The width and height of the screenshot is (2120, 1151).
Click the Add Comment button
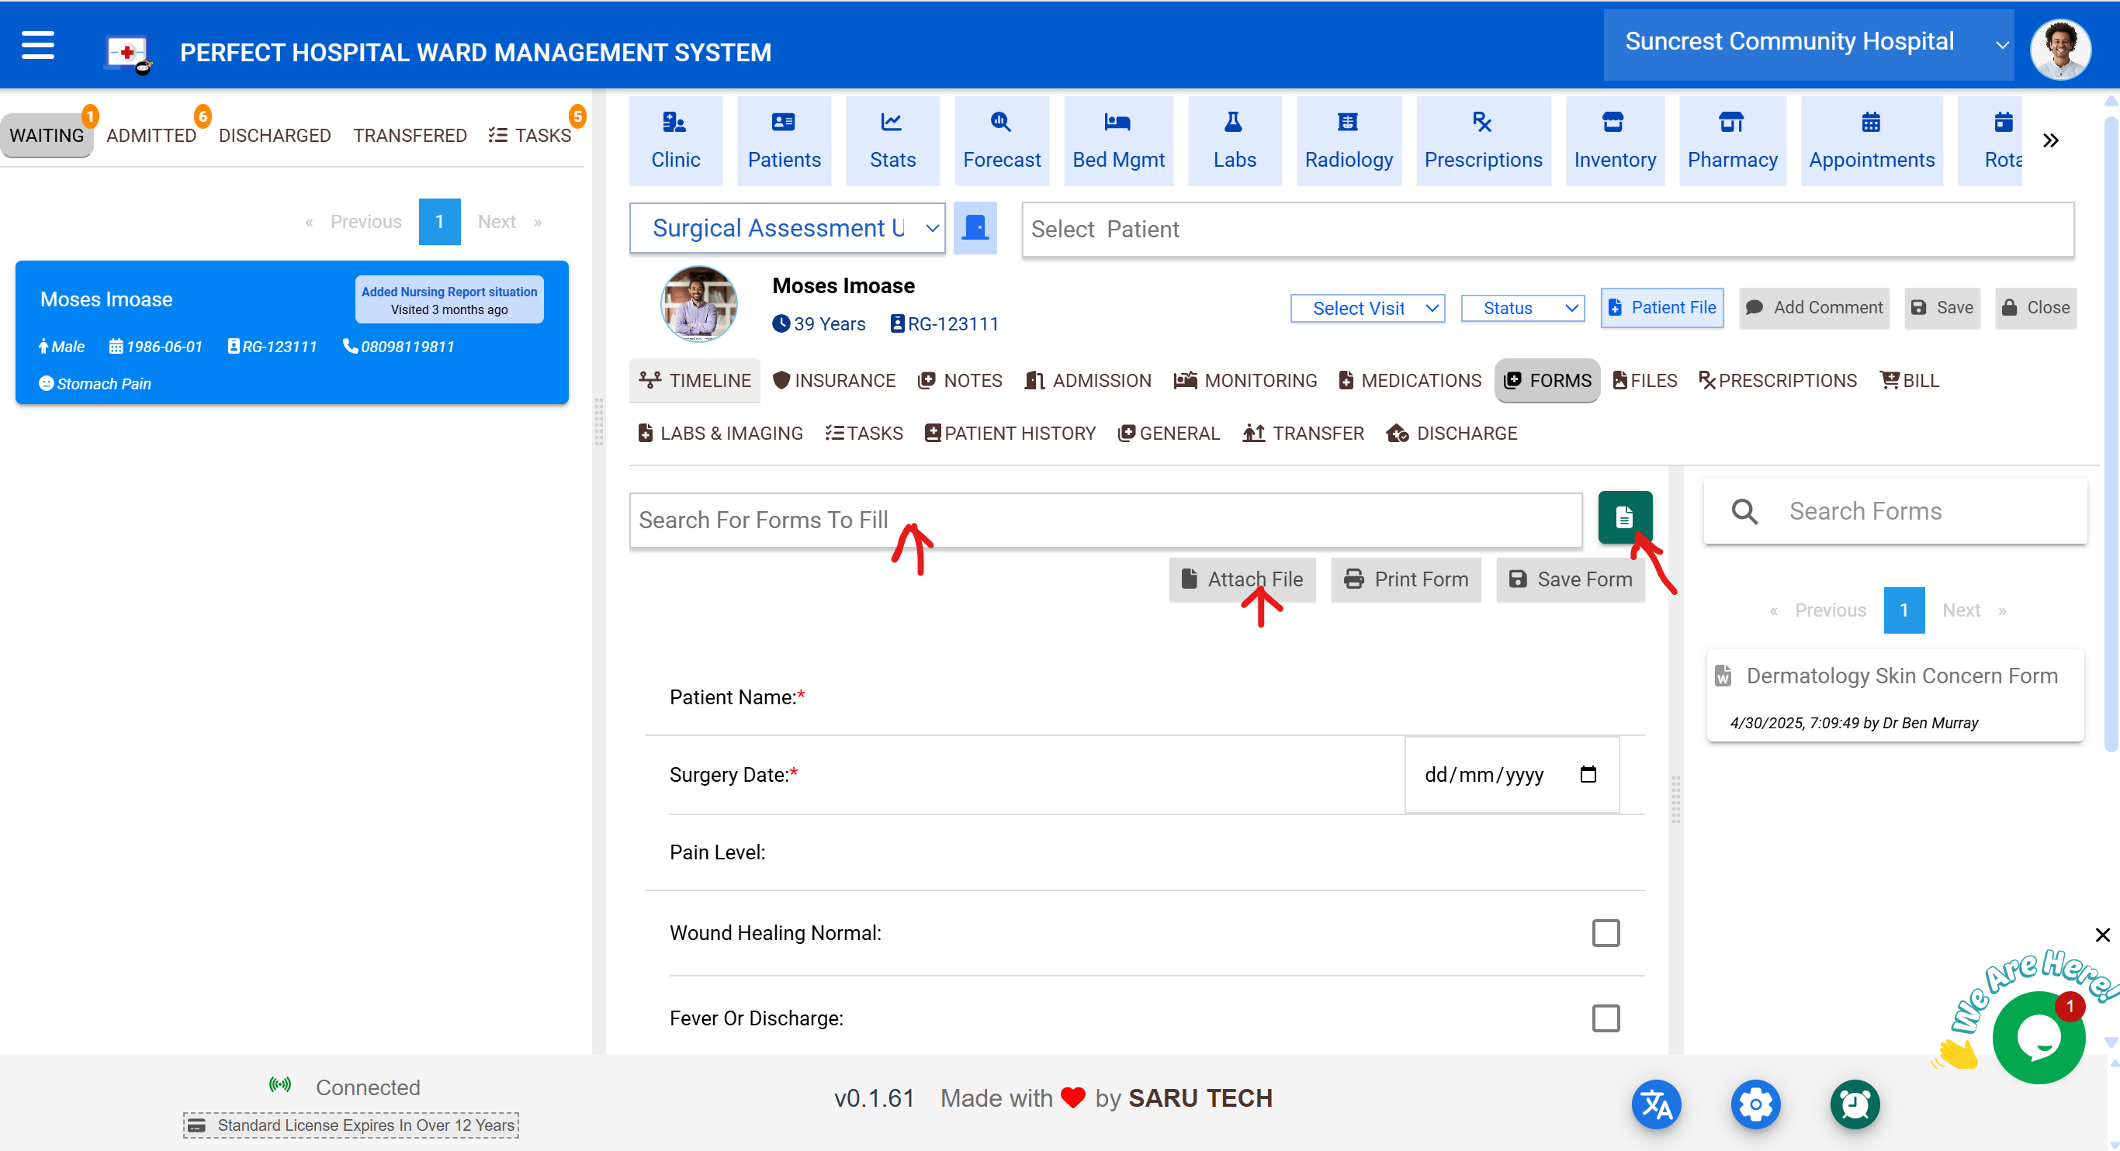click(1813, 308)
